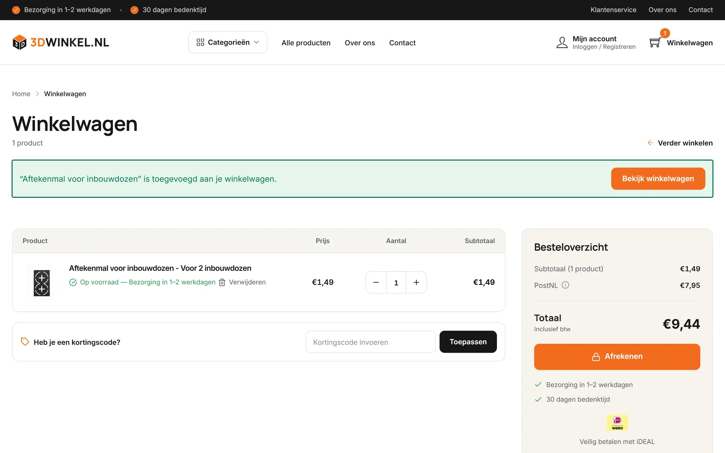Remove product via Verwijderen link
The image size is (725, 453).
pos(247,282)
